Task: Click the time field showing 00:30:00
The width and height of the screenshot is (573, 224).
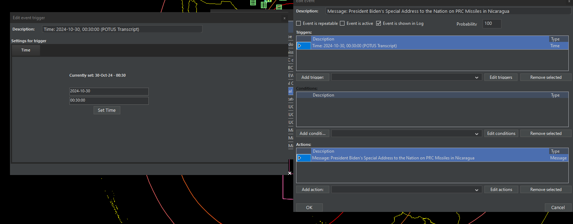Action: click(x=109, y=100)
